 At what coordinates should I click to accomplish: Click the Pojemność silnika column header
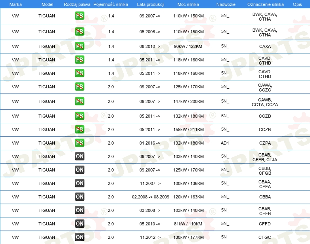(x=111, y=4)
